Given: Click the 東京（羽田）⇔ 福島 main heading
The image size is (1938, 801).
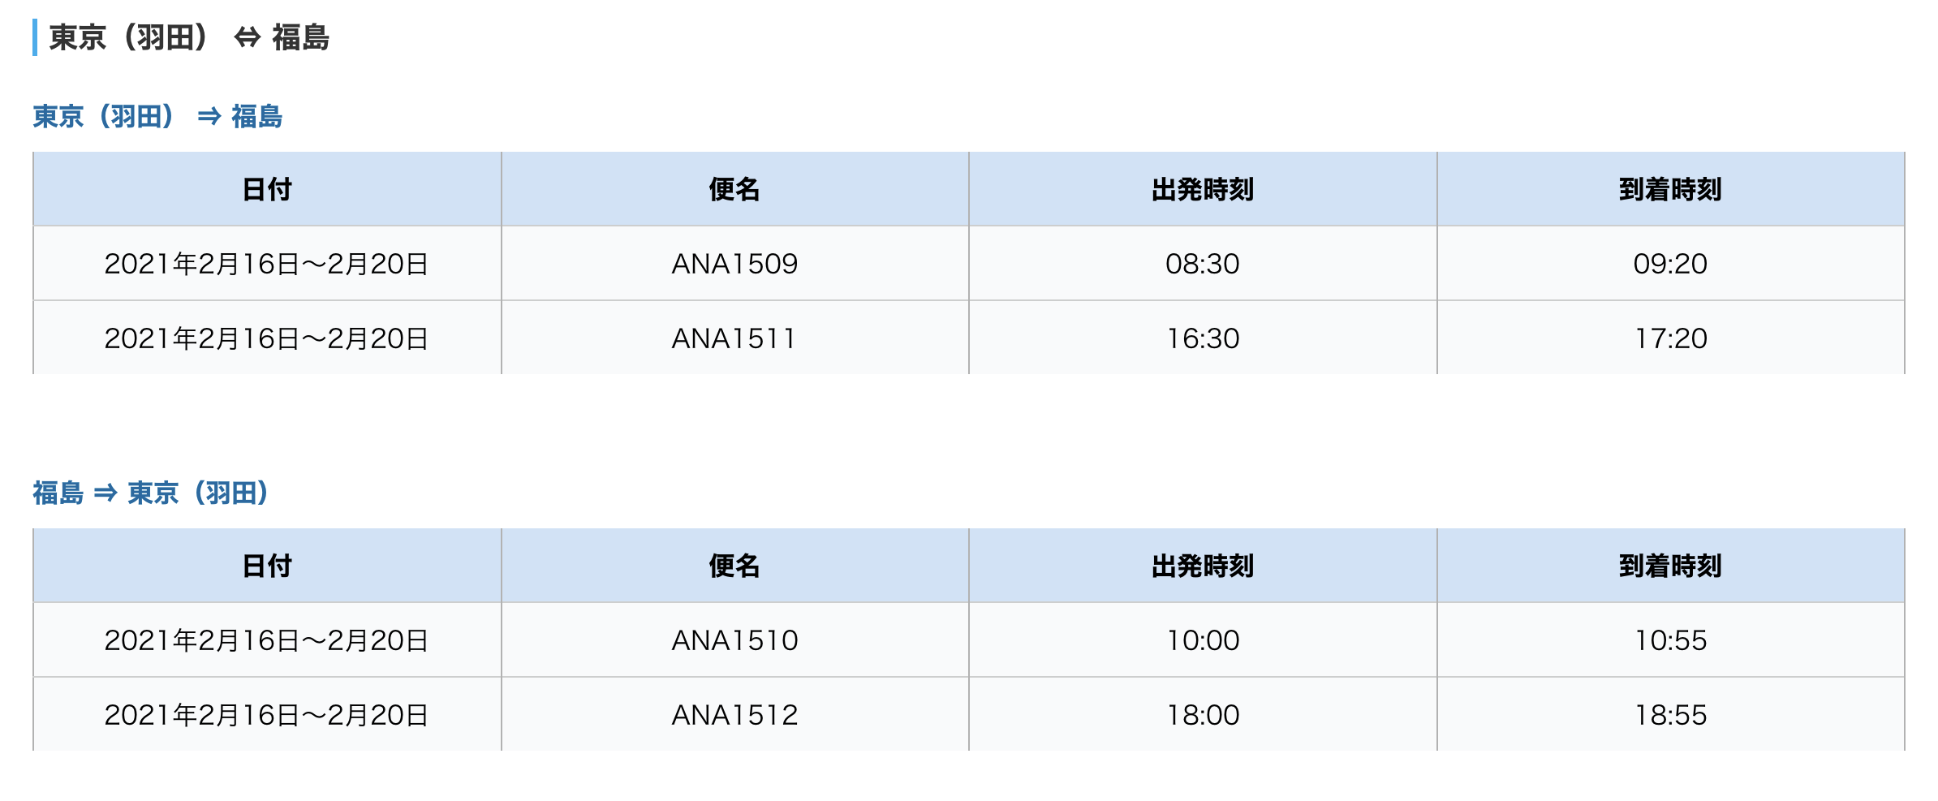Looking at the screenshot, I should 189,37.
